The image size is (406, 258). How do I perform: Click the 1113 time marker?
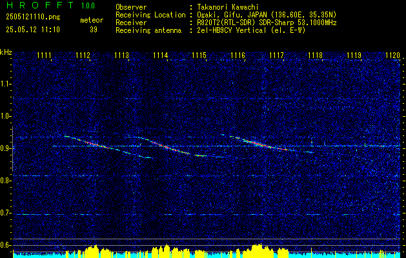(x=122, y=55)
